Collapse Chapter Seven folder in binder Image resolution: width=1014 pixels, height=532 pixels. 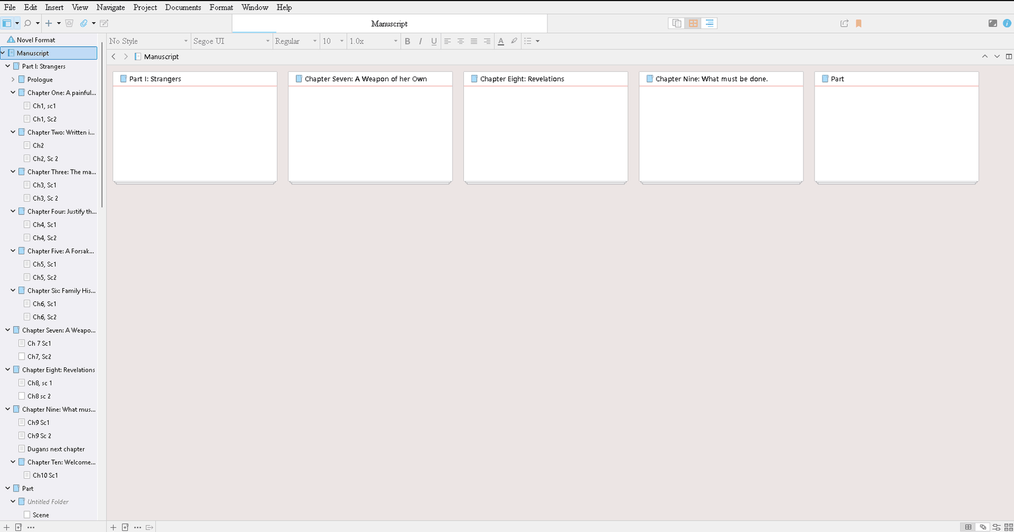coord(8,330)
